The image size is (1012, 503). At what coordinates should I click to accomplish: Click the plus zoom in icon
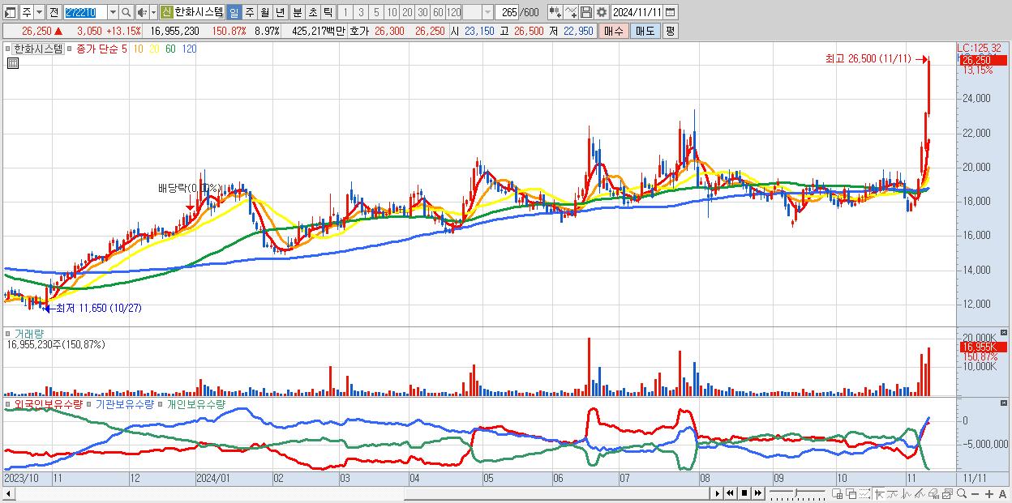point(989,493)
